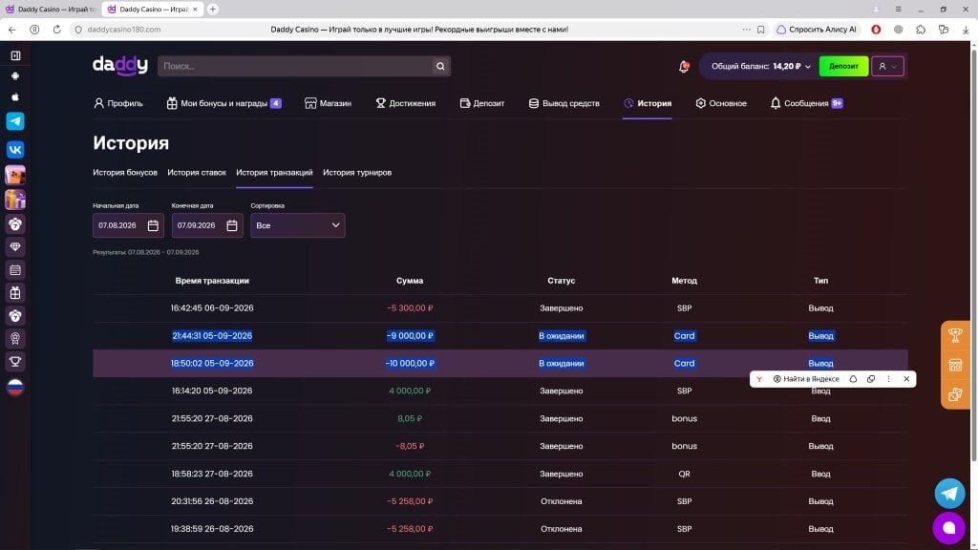Click the floating Telegram chat button
Viewport: 978px width, 550px height.
coord(949,494)
